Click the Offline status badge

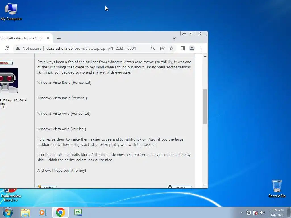point(6,63)
